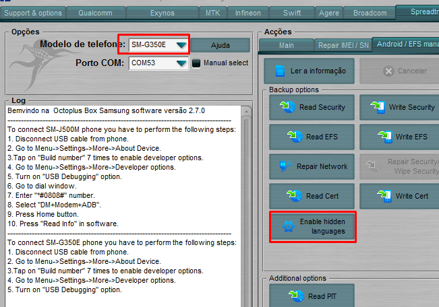Switch to the Support & options tab
This screenshot has width=439, height=307.
33,13
